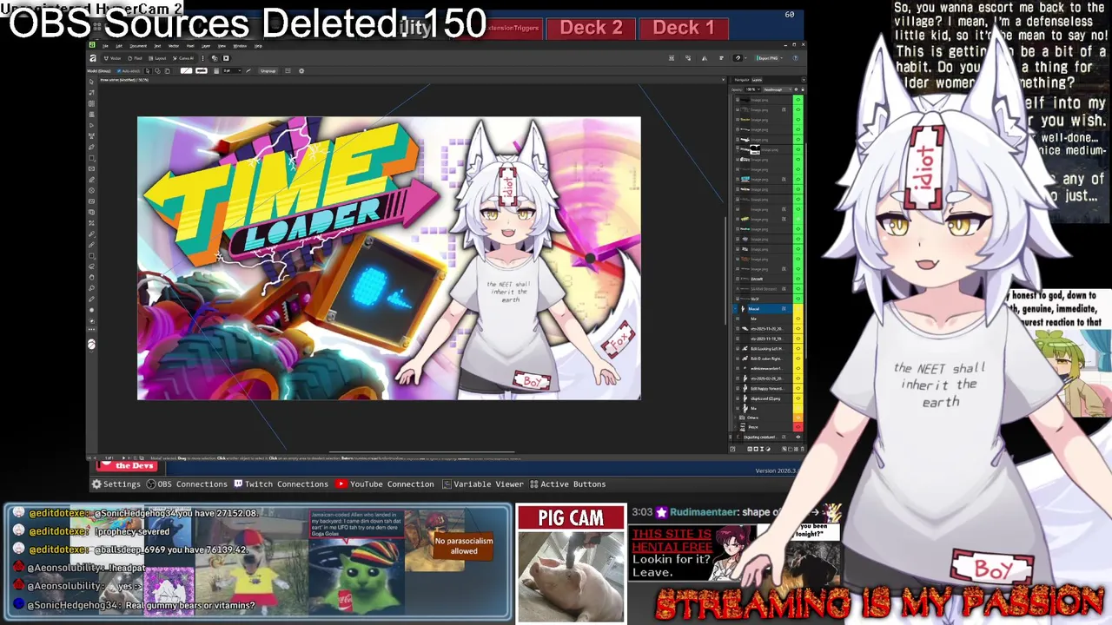
Task: Toggle visibility of displaced 02.png layer
Action: coord(798,398)
